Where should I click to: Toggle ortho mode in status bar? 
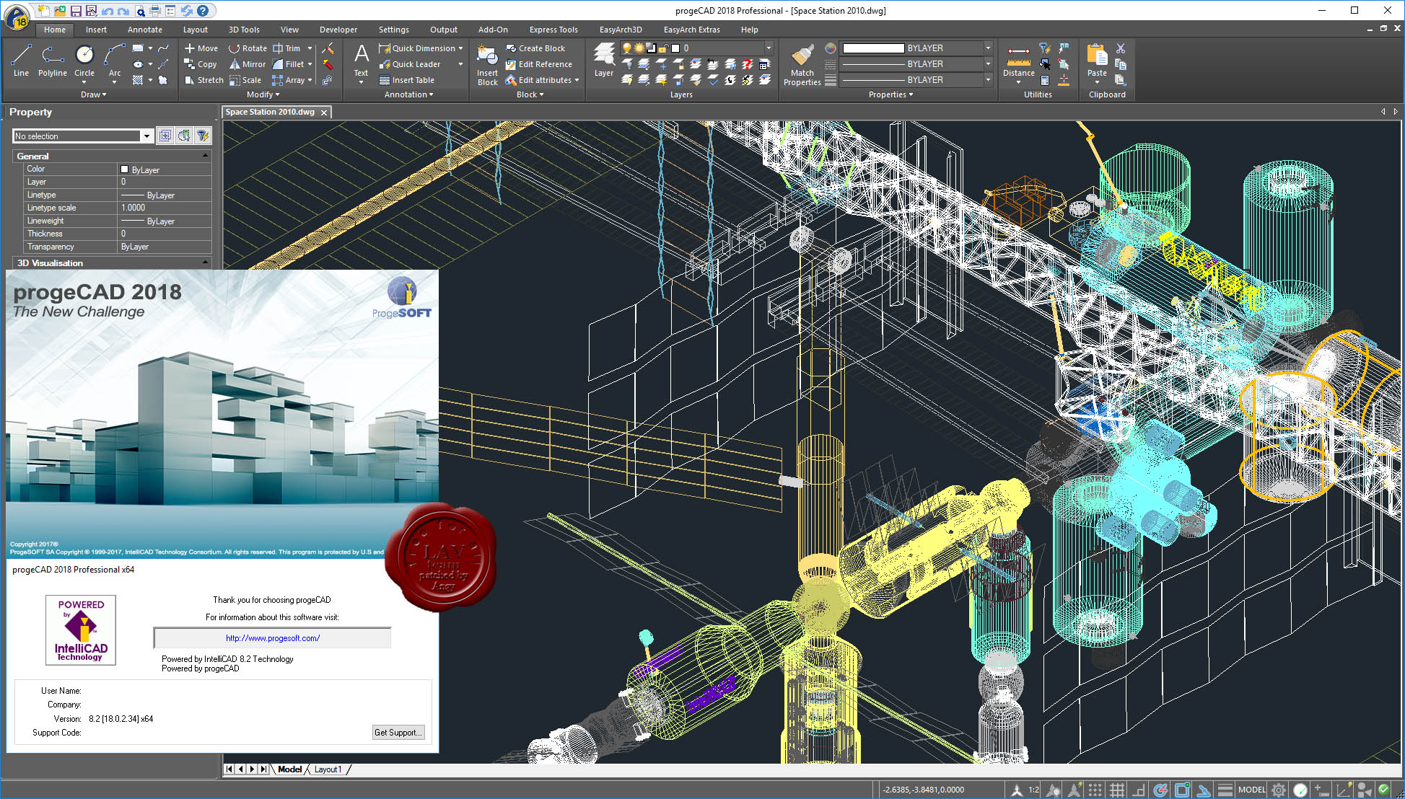(x=1139, y=790)
